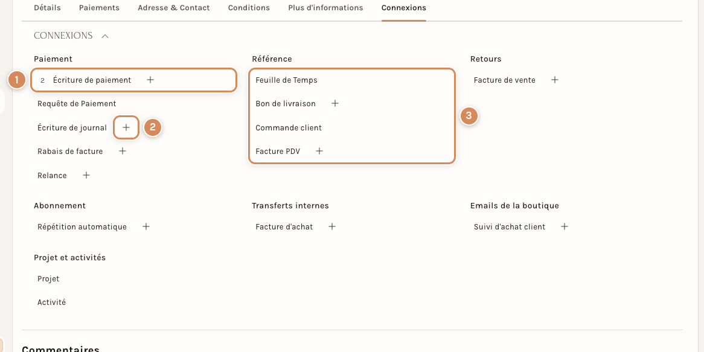
Task: Open the Relance link
Action: pyautogui.click(x=52, y=176)
